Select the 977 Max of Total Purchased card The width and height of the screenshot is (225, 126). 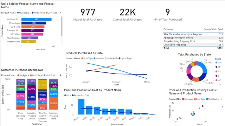coord(88,15)
